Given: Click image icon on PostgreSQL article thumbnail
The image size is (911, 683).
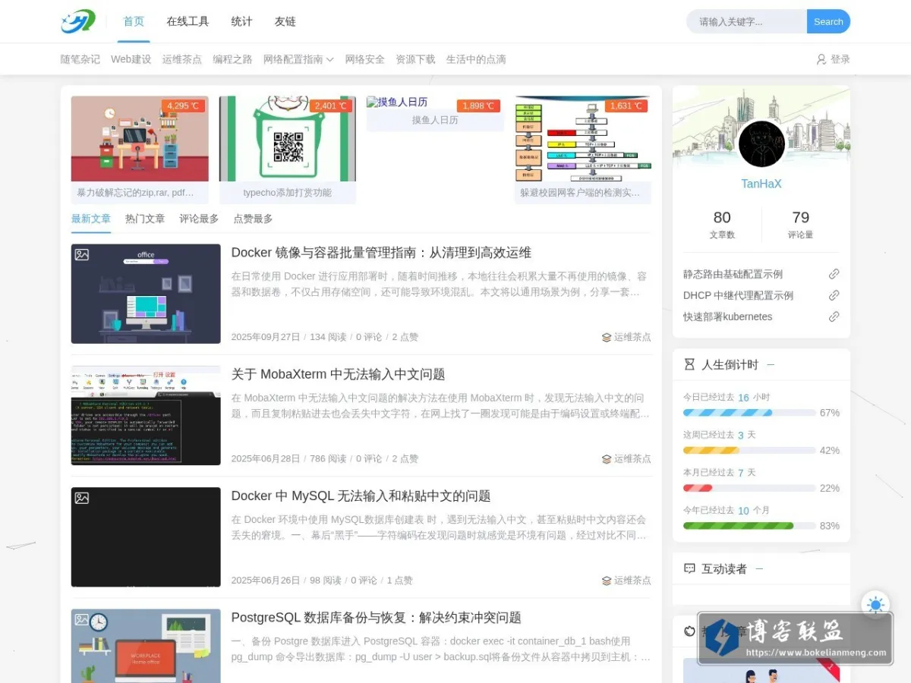Looking at the screenshot, I should pos(82,619).
